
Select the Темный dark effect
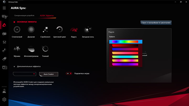coord(45,51)
